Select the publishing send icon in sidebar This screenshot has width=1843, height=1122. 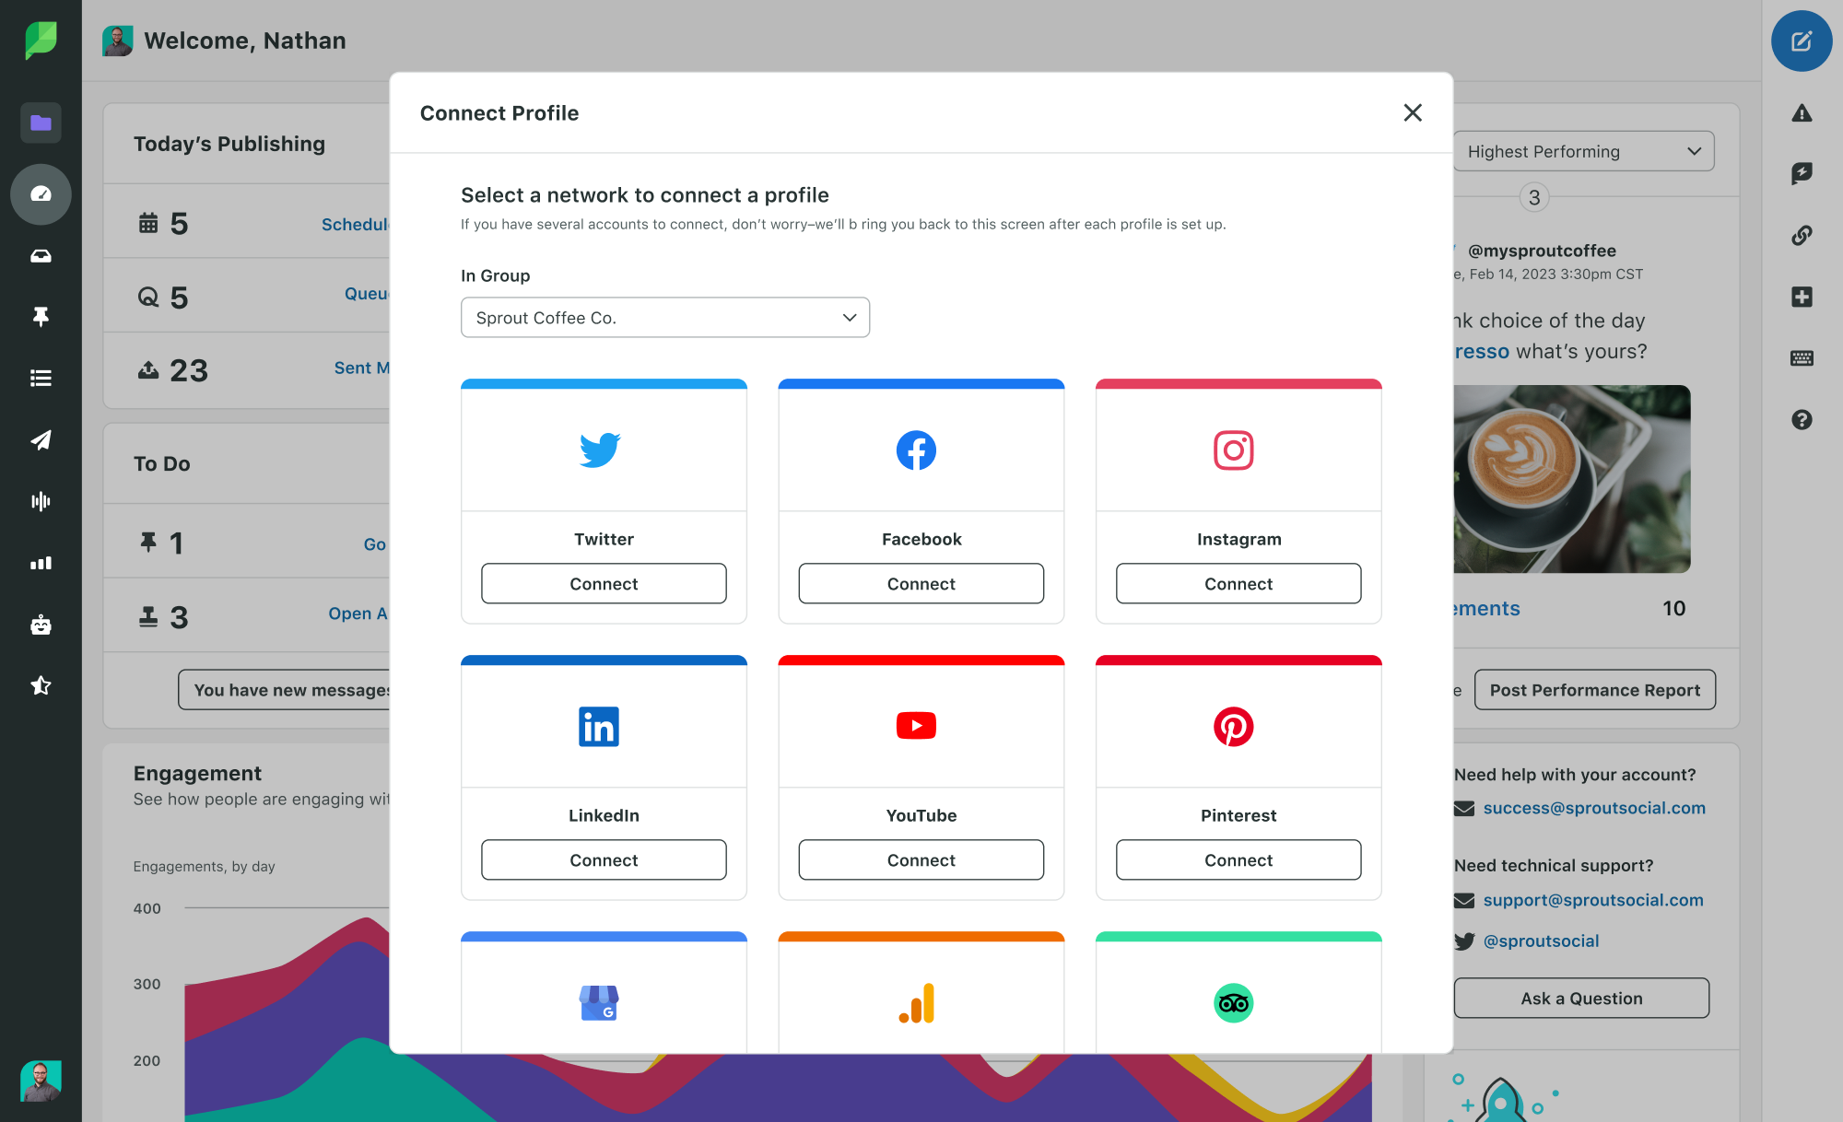point(41,439)
